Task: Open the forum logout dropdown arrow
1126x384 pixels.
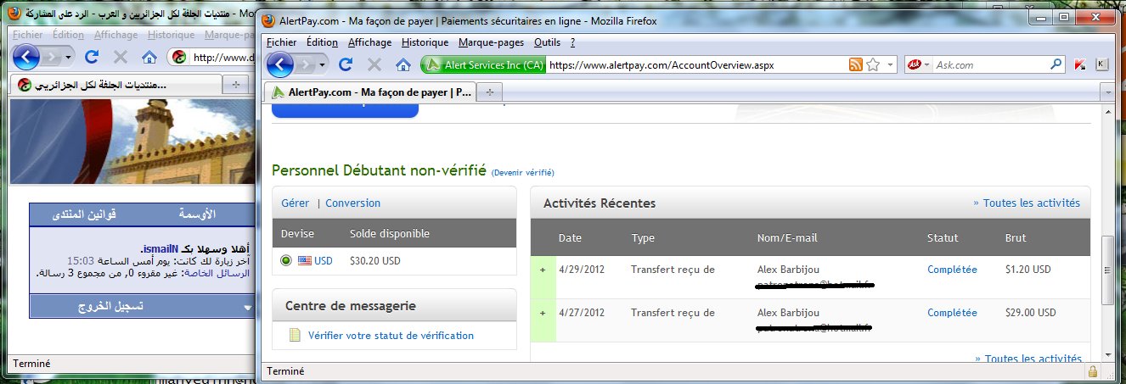Action: [247, 308]
